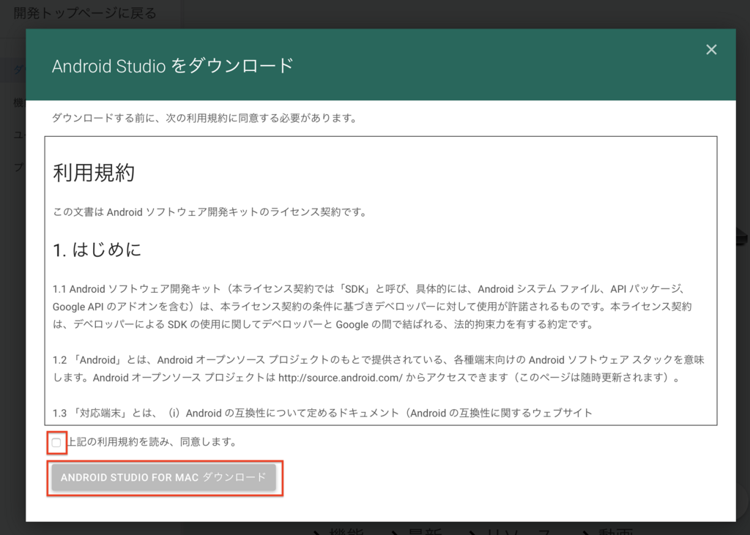The image size is (750, 535).
Task: Click the chevron icon next to 最新
Action: pos(395,532)
